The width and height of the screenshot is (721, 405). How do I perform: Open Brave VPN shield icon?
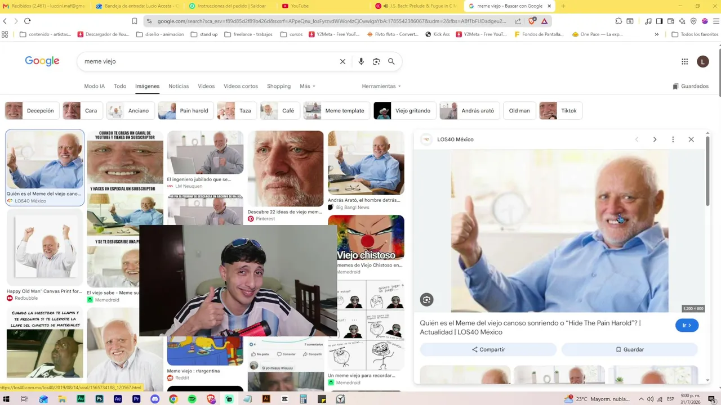coord(693,21)
